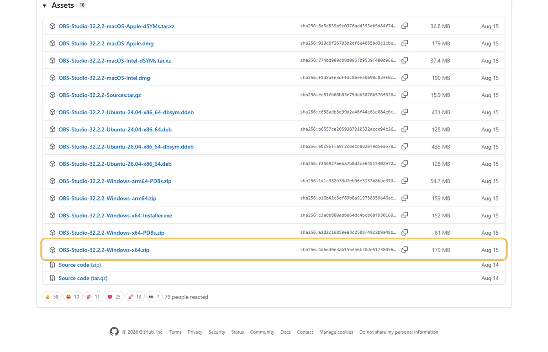The image size is (548, 352).
Task: Click zip file icon beside Source code (zip)
Action: click(x=53, y=265)
